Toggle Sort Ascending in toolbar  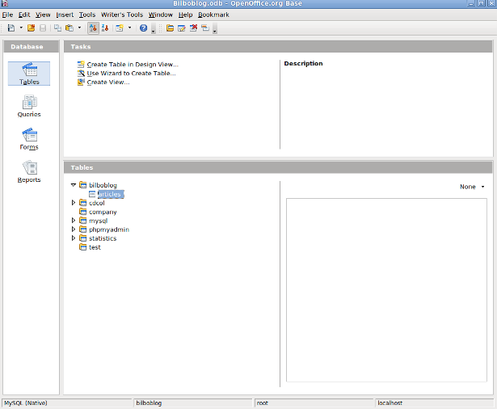(x=93, y=28)
